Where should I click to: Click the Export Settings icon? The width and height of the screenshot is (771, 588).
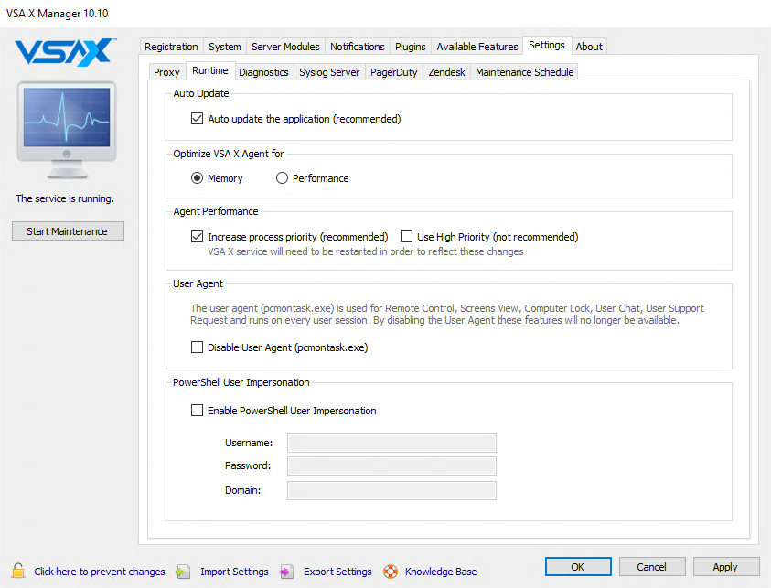point(286,572)
